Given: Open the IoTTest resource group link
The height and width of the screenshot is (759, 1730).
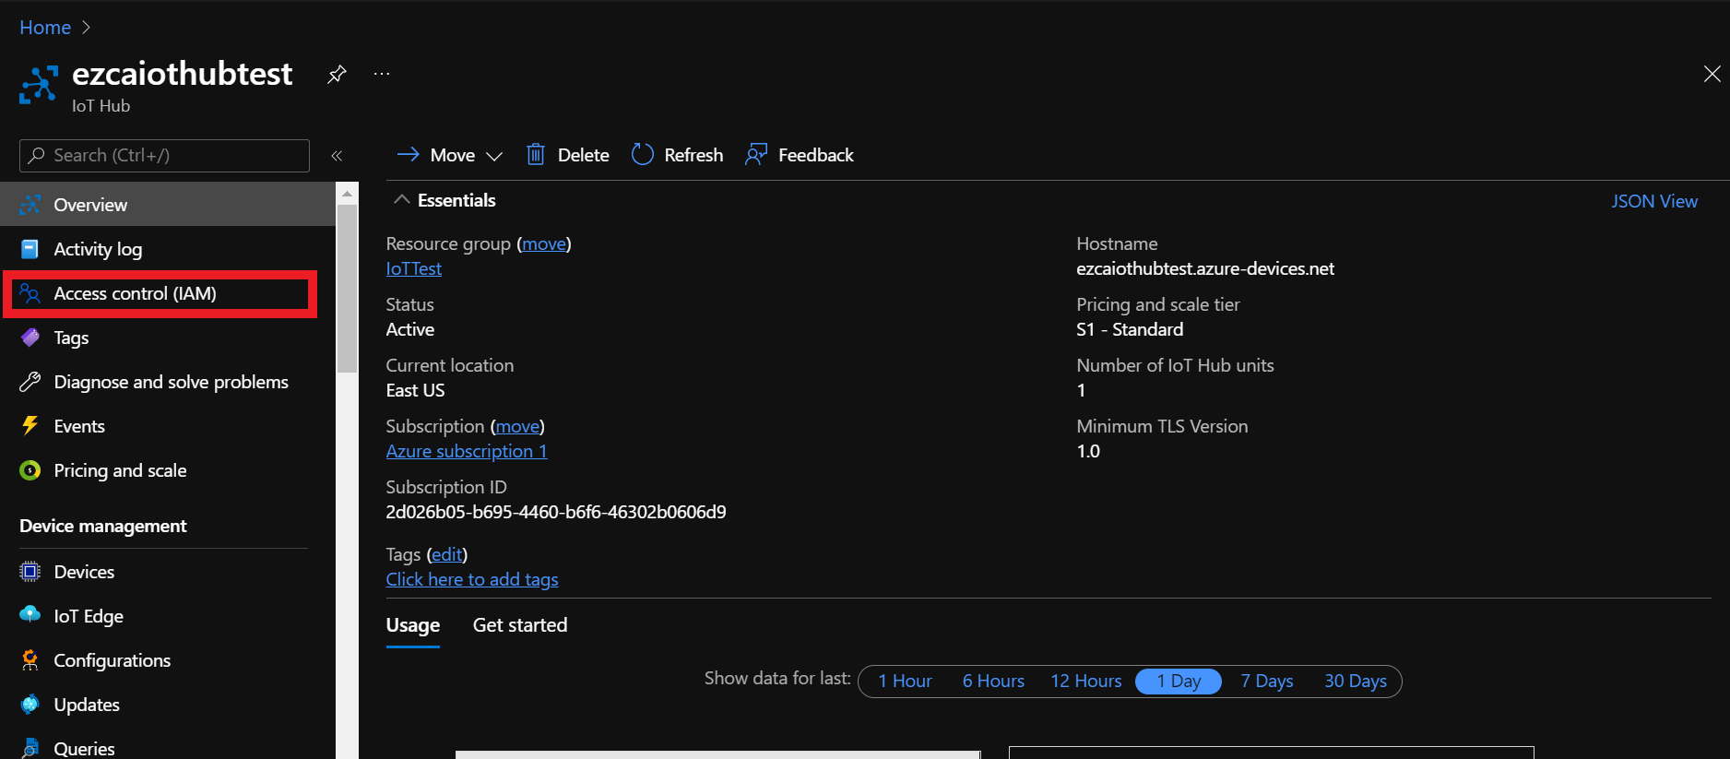Looking at the screenshot, I should click(414, 268).
